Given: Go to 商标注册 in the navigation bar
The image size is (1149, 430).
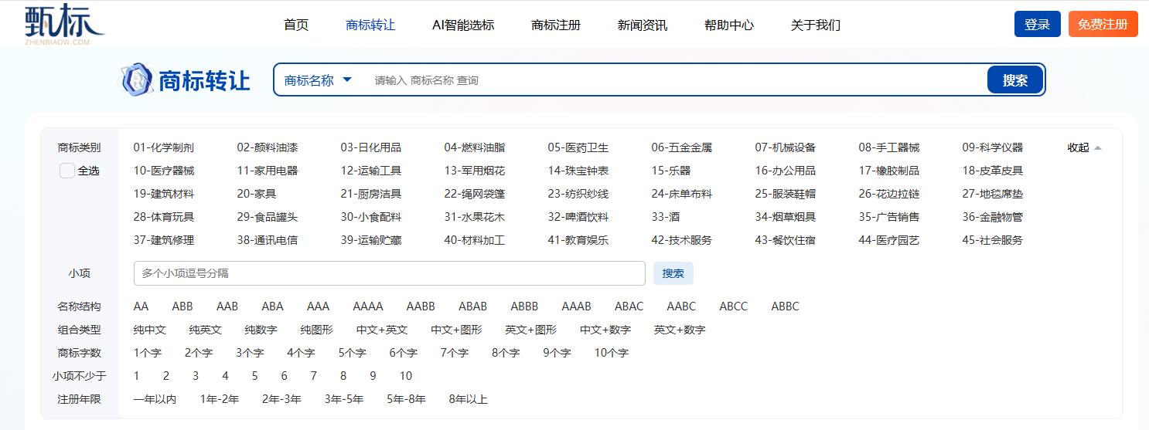Looking at the screenshot, I should (556, 25).
